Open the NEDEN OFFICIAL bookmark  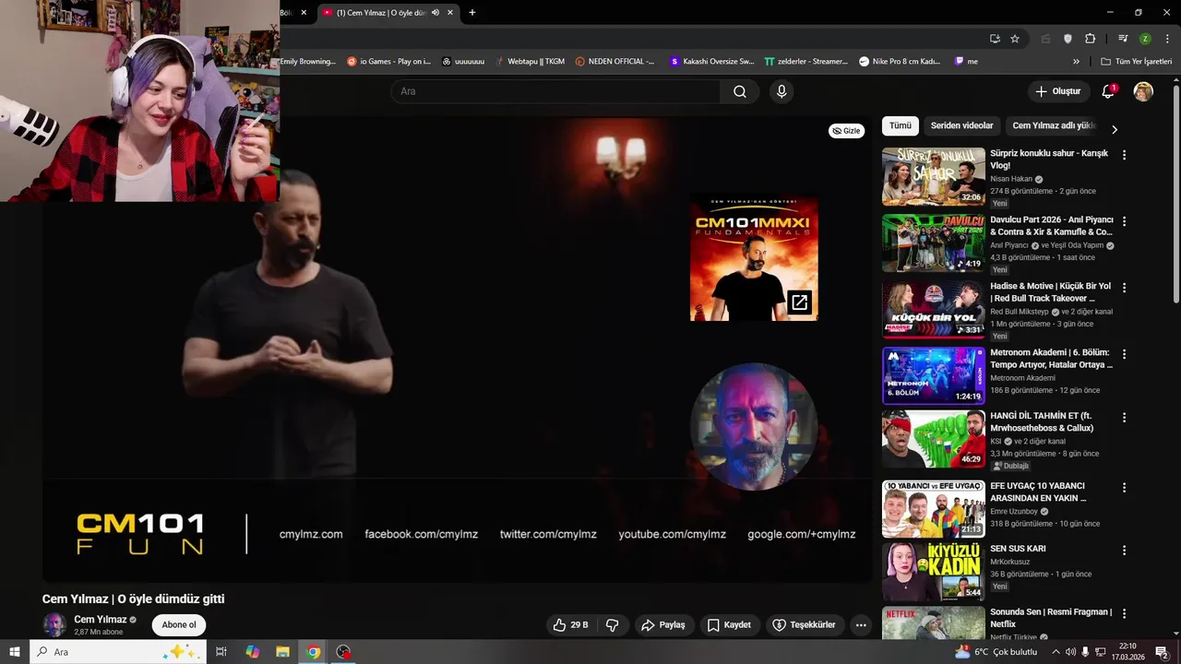[x=614, y=62]
